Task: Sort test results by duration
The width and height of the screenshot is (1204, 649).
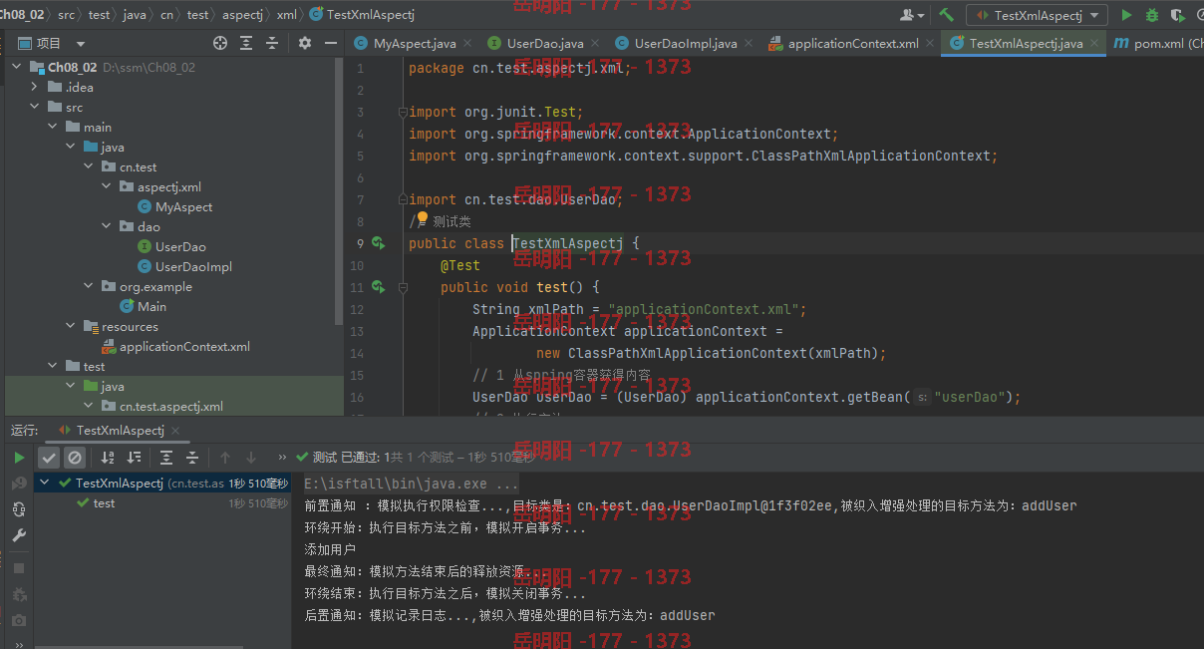Action: pyautogui.click(x=135, y=458)
